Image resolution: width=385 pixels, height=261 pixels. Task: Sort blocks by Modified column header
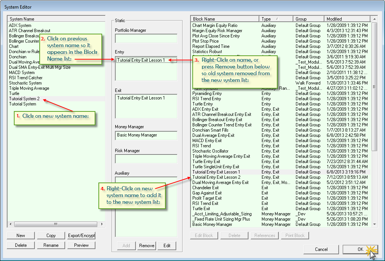tap(347, 19)
